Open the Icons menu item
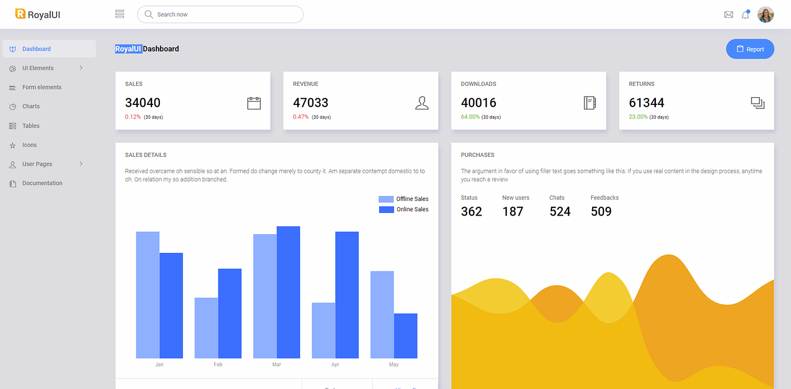Image resolution: width=791 pixels, height=389 pixels. [49, 145]
